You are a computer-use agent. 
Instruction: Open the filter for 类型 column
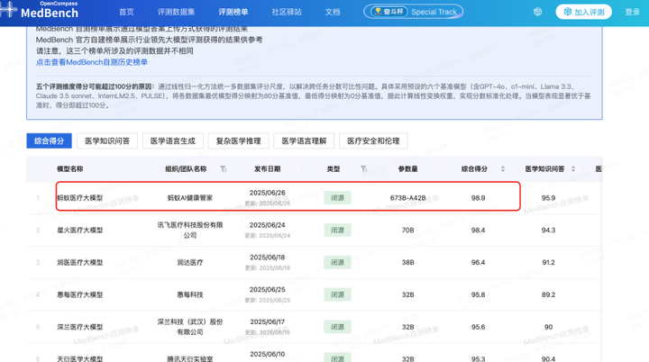(364, 169)
